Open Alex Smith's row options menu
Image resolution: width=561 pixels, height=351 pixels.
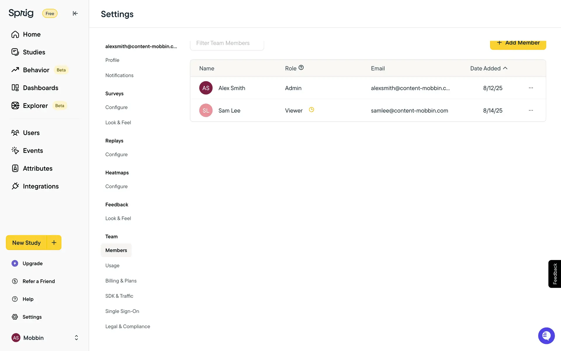point(531,88)
